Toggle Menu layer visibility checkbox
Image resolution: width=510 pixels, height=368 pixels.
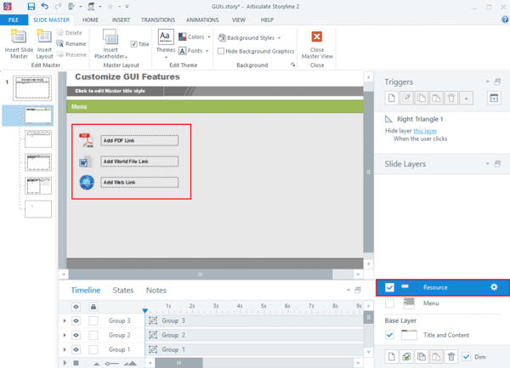pos(389,303)
